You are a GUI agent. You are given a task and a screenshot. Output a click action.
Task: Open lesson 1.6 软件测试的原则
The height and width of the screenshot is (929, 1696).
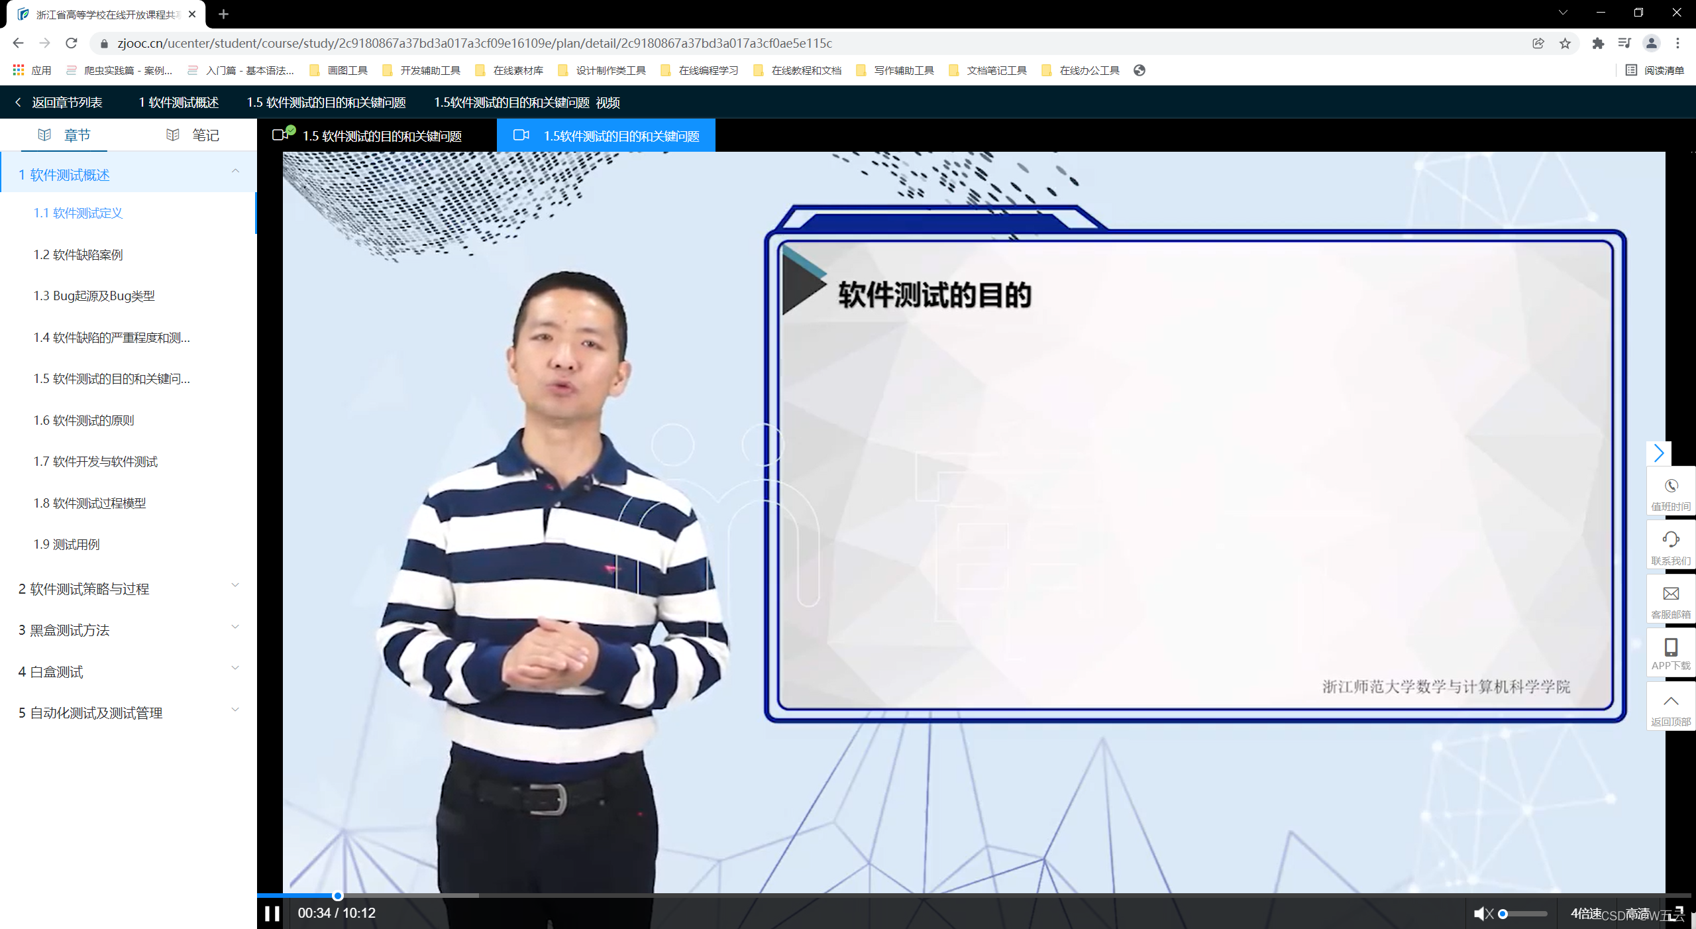coord(84,420)
